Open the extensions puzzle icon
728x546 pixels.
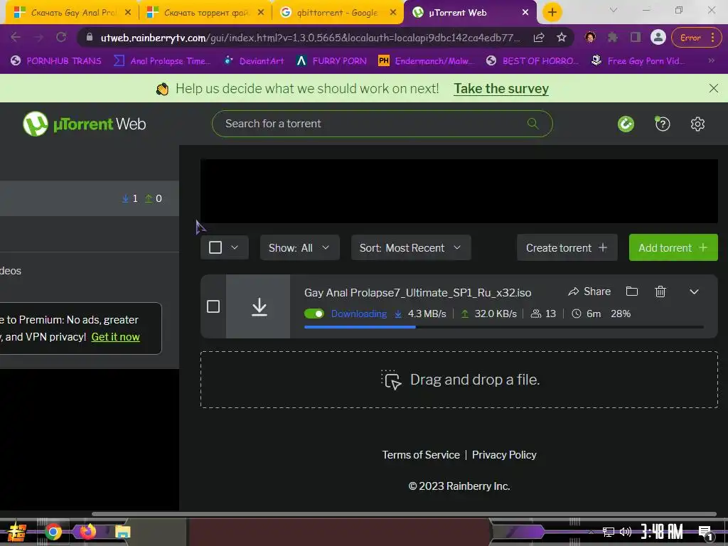(613, 38)
